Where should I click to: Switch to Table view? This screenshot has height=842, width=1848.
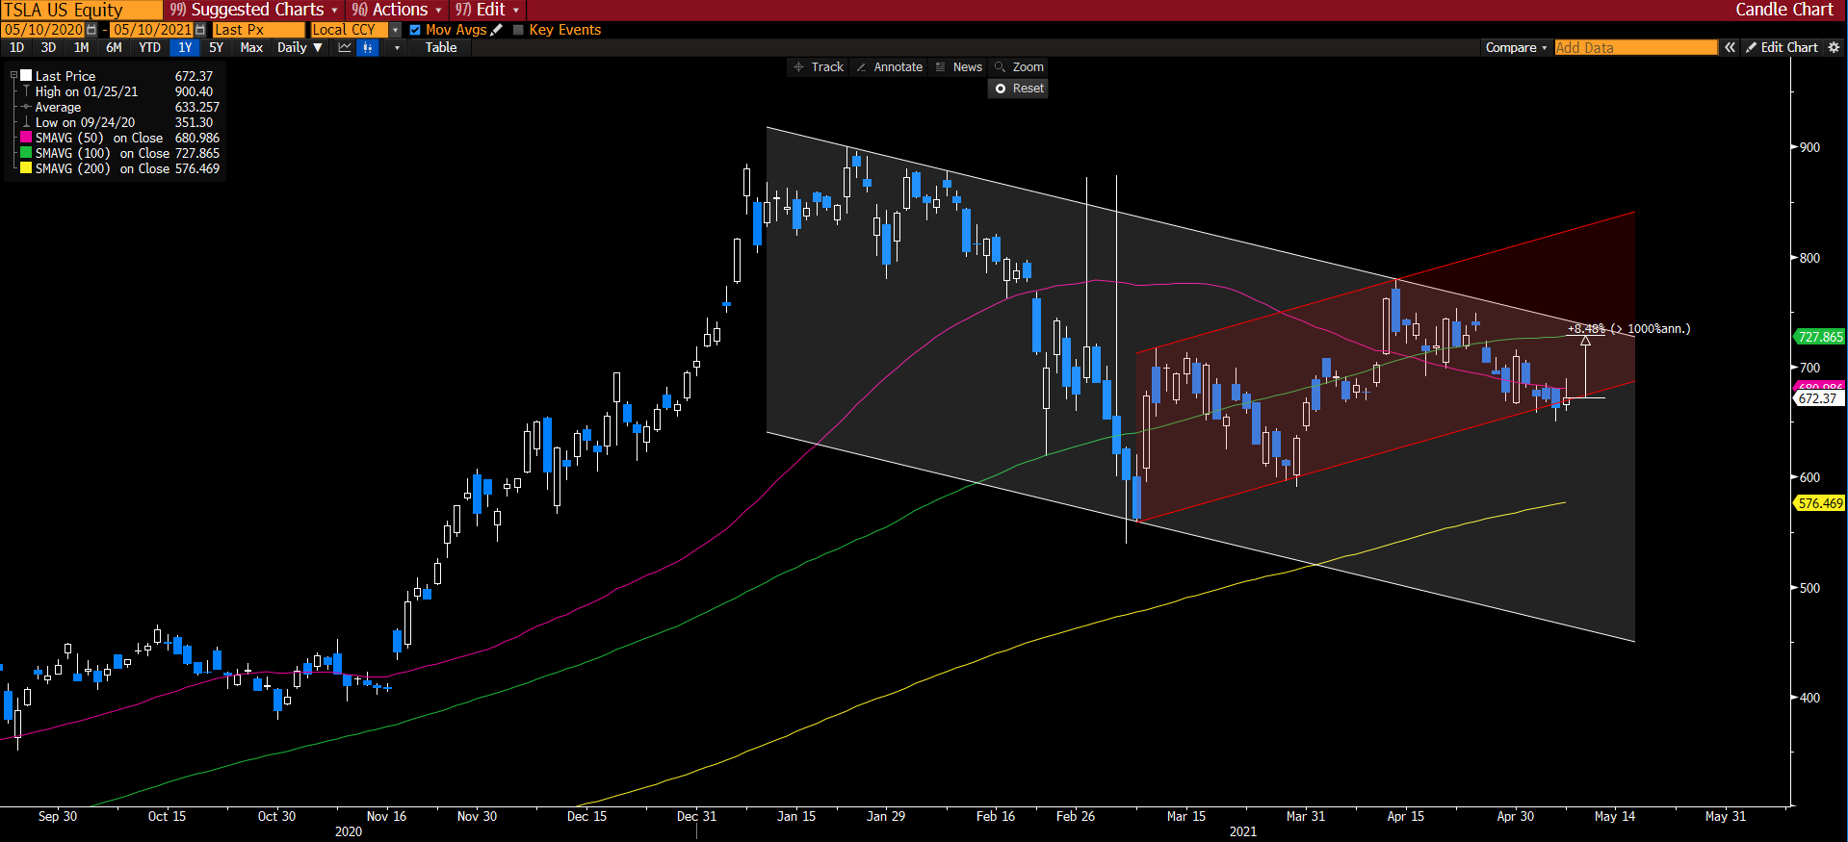click(x=441, y=47)
